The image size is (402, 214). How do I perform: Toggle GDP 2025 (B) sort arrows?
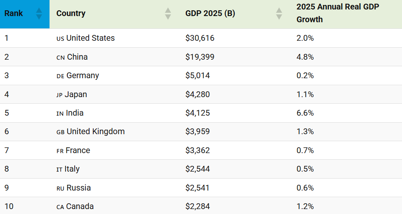coord(279,14)
